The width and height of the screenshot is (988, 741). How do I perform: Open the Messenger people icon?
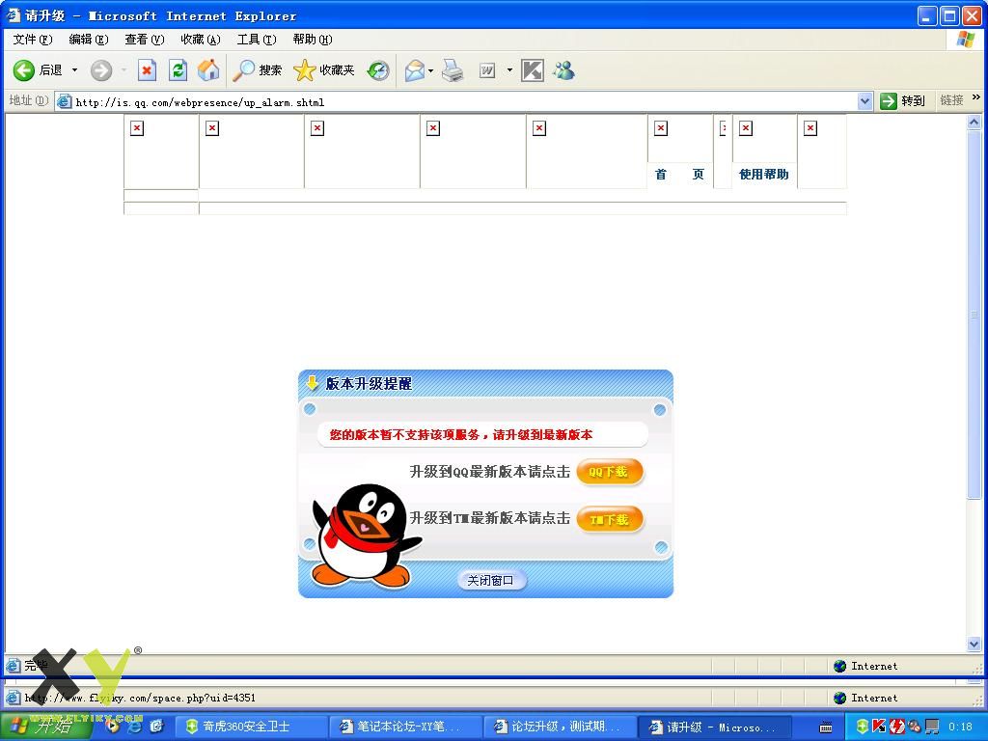[563, 69]
